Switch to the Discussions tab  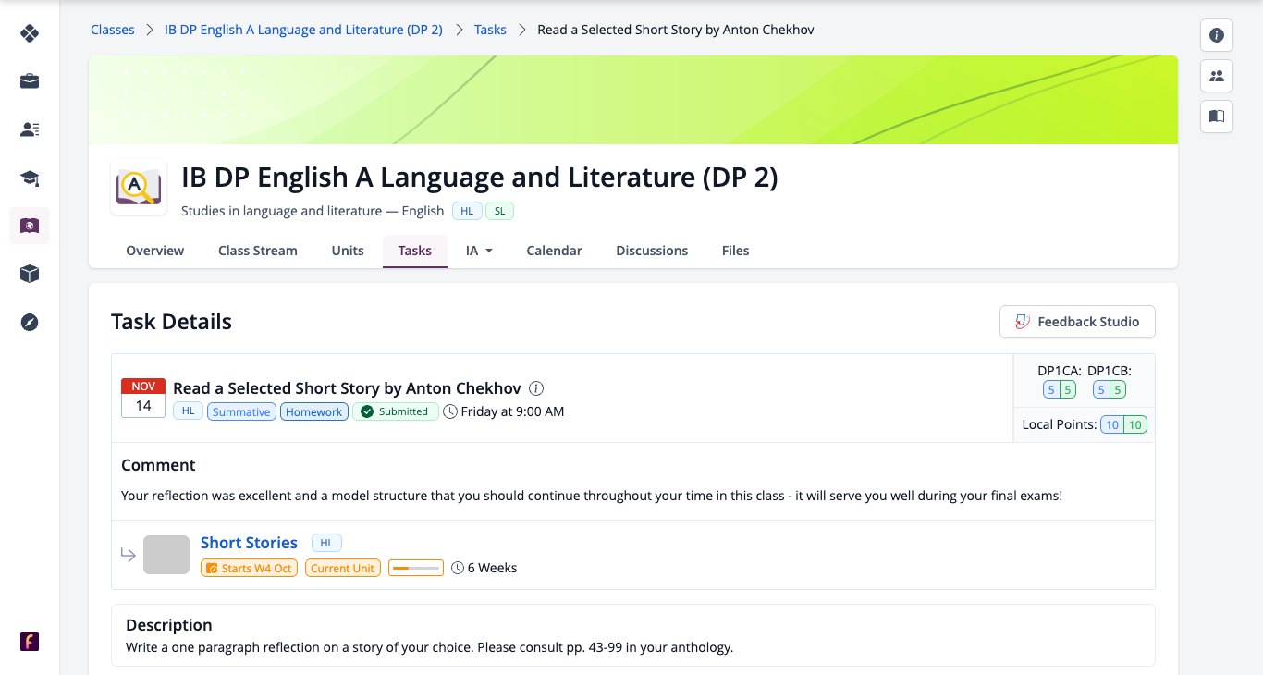point(652,251)
